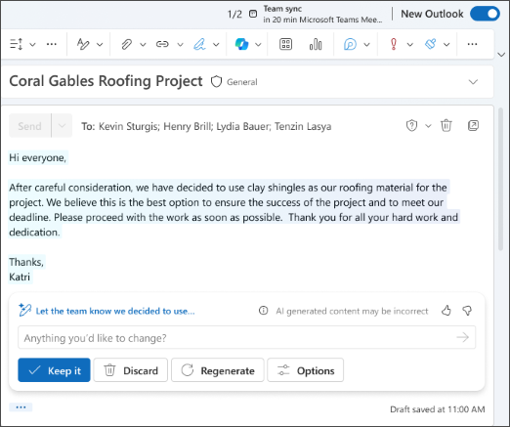Click the 'Anything you'd like to change?' field
Image resolution: width=510 pixels, height=427 pixels.
[x=246, y=337]
